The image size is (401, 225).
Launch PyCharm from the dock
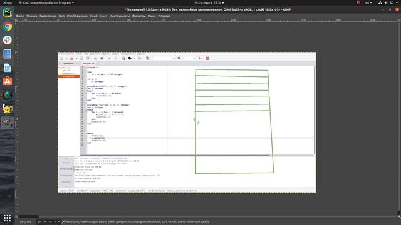pyautogui.click(x=7, y=12)
